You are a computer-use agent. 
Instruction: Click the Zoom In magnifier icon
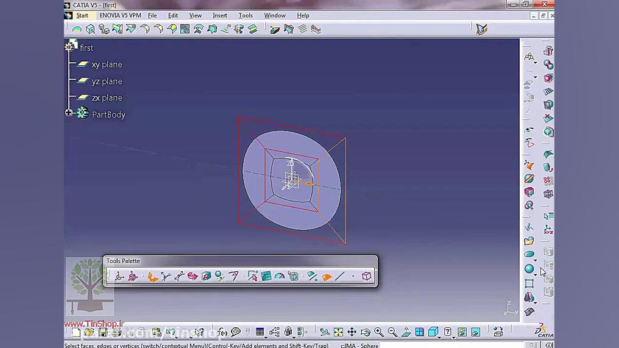tap(379, 332)
